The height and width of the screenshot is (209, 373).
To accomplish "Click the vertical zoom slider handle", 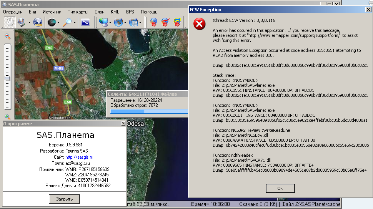I will tap(7, 78).
